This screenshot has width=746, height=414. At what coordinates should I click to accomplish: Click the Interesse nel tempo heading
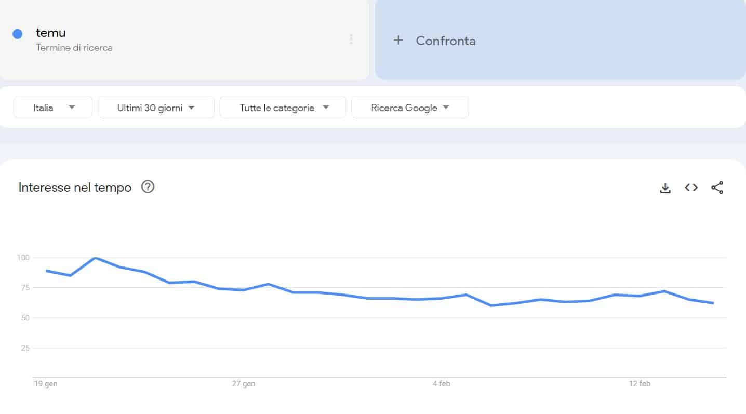pos(74,187)
